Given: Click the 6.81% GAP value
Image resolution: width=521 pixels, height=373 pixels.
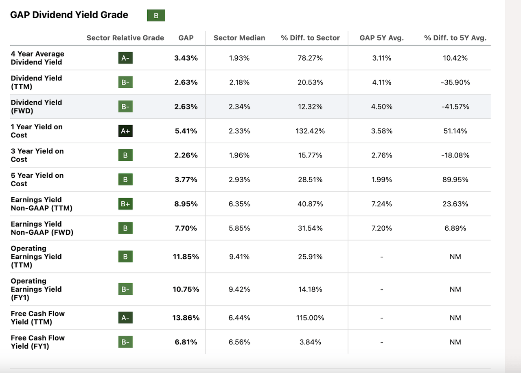Looking at the screenshot, I should (x=186, y=342).
